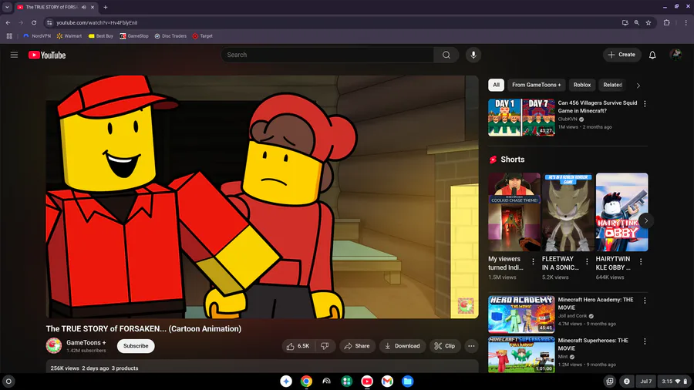694x390 pixels.
Task: Go back in browser history
Action: [x=8, y=22]
